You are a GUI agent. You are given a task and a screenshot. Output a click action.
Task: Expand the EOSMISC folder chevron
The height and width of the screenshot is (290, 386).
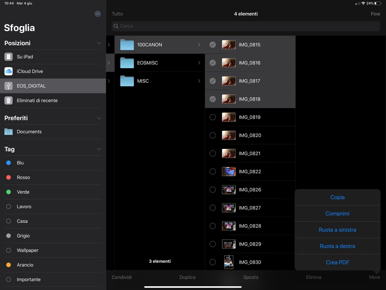click(199, 63)
